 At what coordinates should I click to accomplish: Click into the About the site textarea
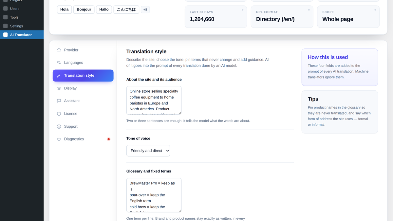click(154, 100)
